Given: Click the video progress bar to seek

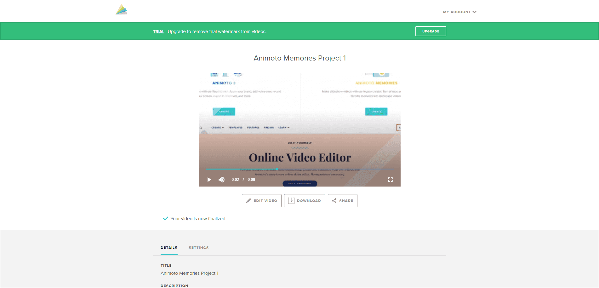Looking at the screenshot, I should (x=299, y=169).
